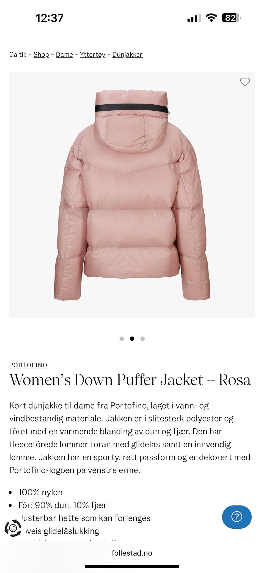This screenshot has height=573, width=264.
Task: Navigate to Yttertøy breadcrumb
Action: (93, 55)
